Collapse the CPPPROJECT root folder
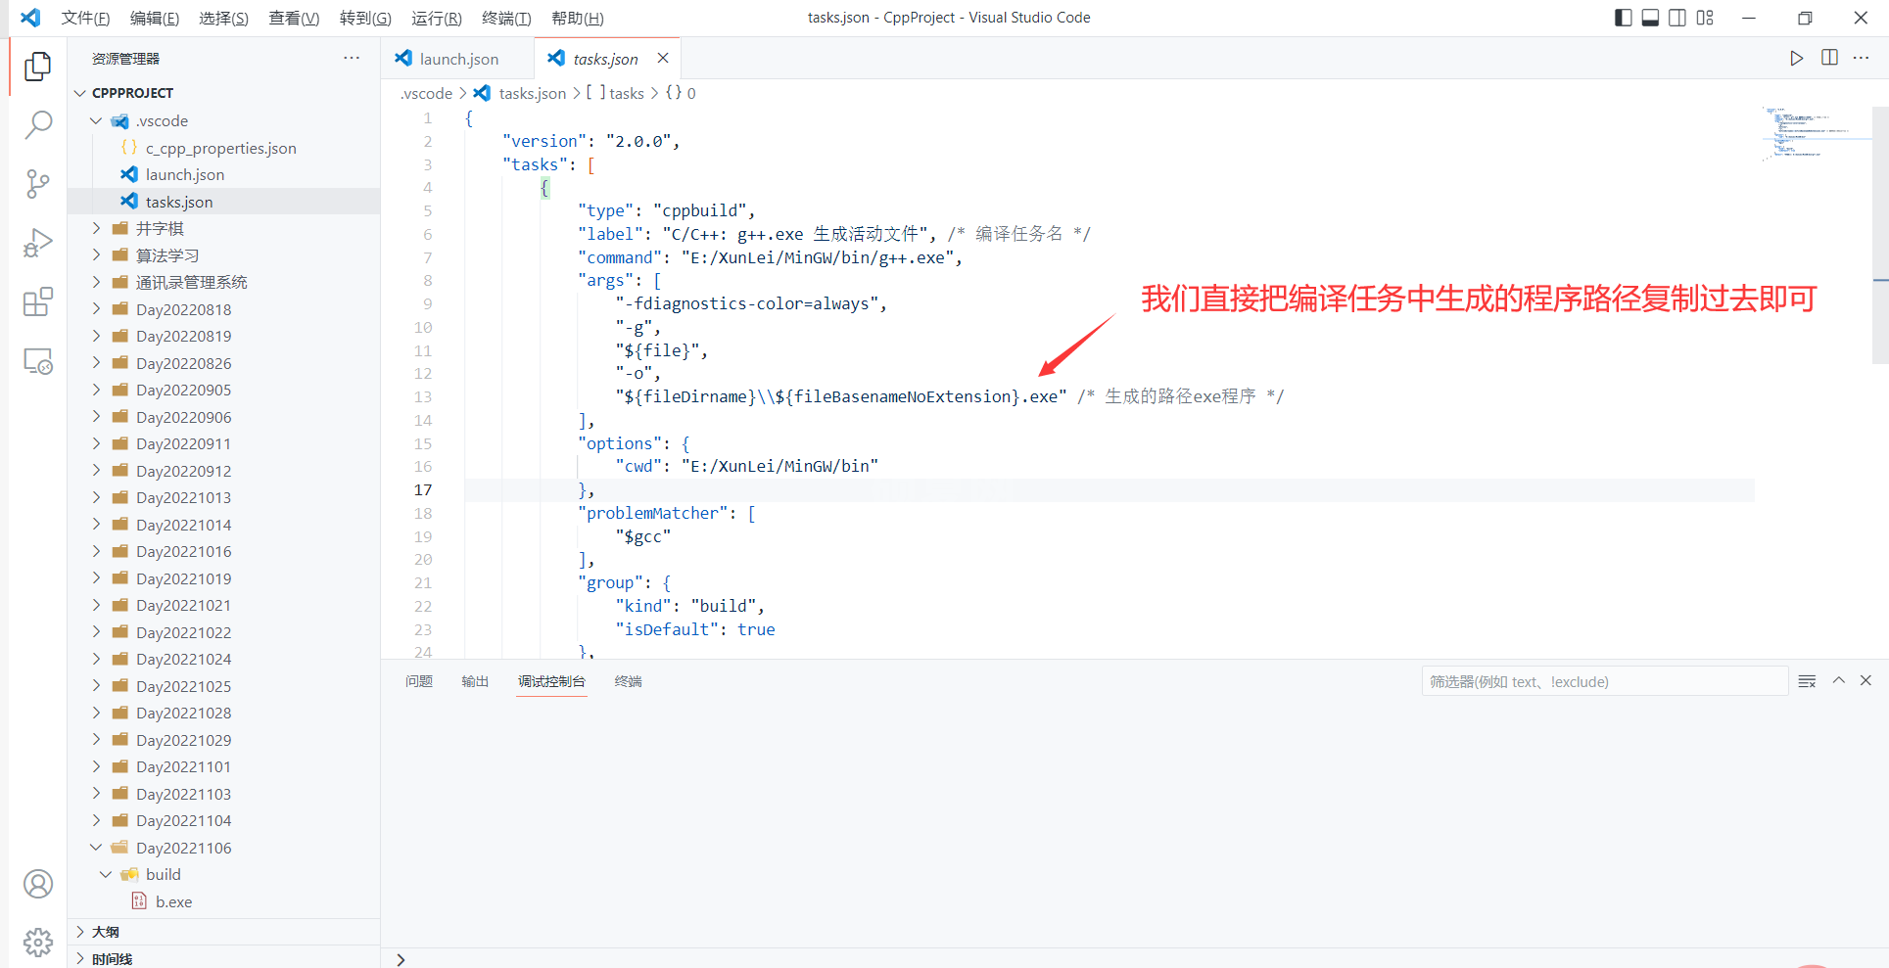Image resolution: width=1889 pixels, height=968 pixels. 79,93
